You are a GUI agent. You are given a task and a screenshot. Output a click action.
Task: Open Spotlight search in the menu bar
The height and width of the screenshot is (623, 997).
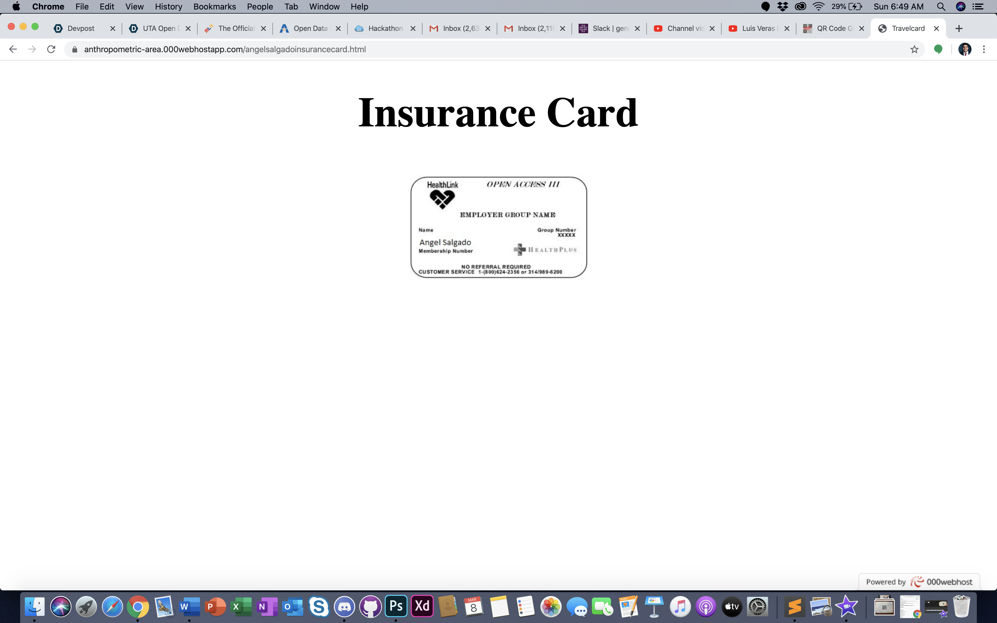[941, 7]
